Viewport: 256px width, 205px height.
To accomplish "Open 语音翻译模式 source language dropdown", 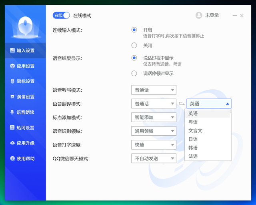I will (154, 103).
